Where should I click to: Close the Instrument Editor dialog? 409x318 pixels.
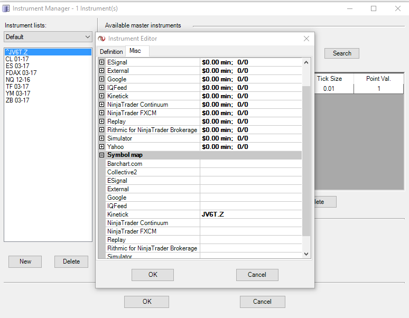point(306,39)
